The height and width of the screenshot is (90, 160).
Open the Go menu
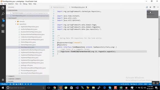(20, 4)
